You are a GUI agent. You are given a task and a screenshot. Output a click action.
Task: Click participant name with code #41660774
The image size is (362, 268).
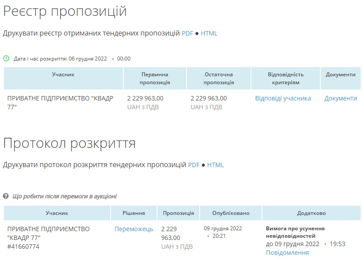pos(48,237)
